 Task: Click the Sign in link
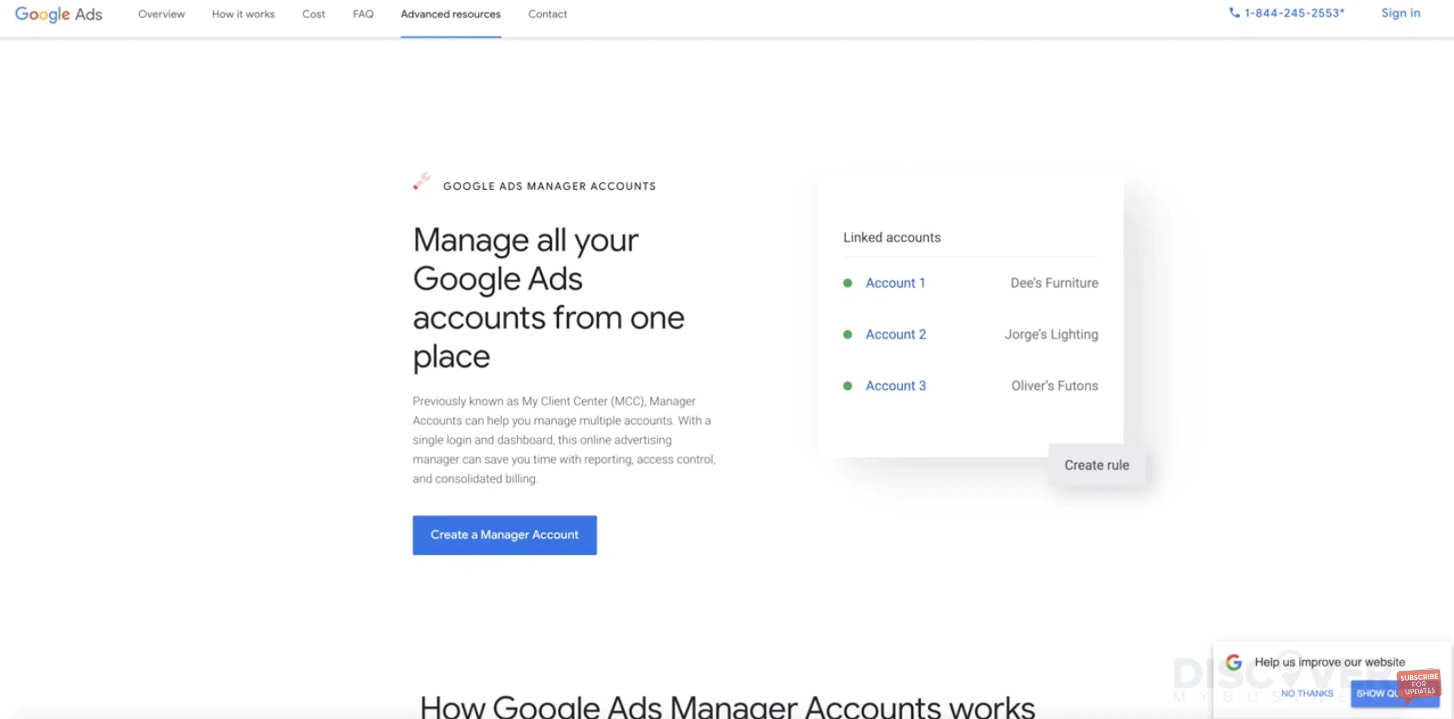point(1400,13)
